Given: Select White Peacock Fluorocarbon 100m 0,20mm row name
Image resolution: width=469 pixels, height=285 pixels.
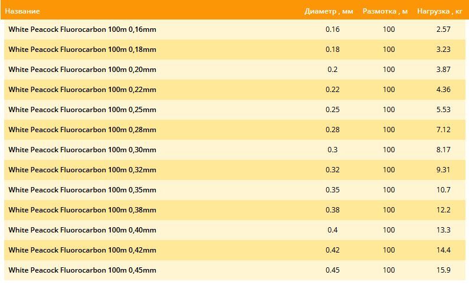Looking at the screenshot, I should click(x=82, y=70).
